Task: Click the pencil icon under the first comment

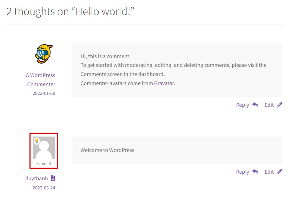Action: [x=280, y=105]
